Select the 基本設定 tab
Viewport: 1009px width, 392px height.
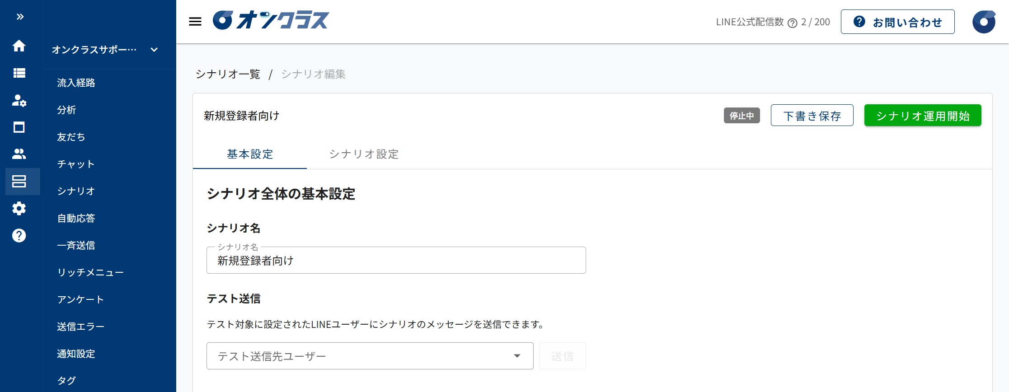coord(250,154)
